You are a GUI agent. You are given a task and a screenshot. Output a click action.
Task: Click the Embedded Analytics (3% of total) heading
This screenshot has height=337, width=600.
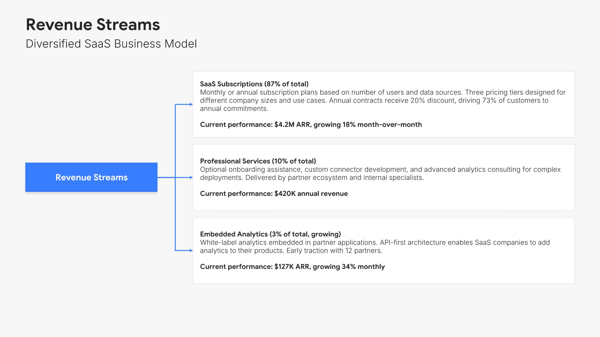coord(270,234)
